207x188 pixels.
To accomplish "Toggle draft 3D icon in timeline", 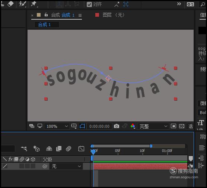I will (36, 149).
